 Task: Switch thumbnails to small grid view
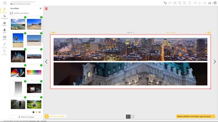tap(40, 112)
